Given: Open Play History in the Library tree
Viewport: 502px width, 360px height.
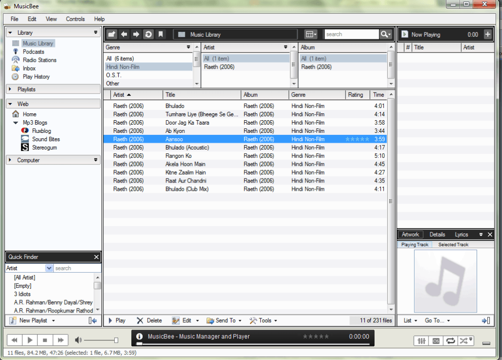Looking at the screenshot, I should pos(36,77).
